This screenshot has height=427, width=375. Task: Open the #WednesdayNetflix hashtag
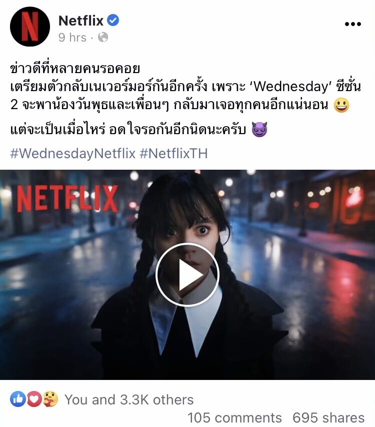pos(73,153)
